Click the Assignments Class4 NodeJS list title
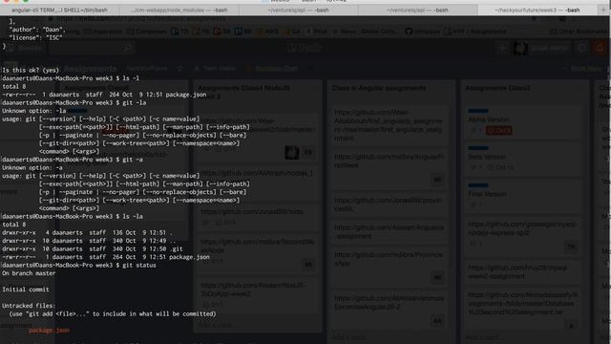Image resolution: width=611 pixels, height=344 pixels. pyautogui.click(x=244, y=92)
